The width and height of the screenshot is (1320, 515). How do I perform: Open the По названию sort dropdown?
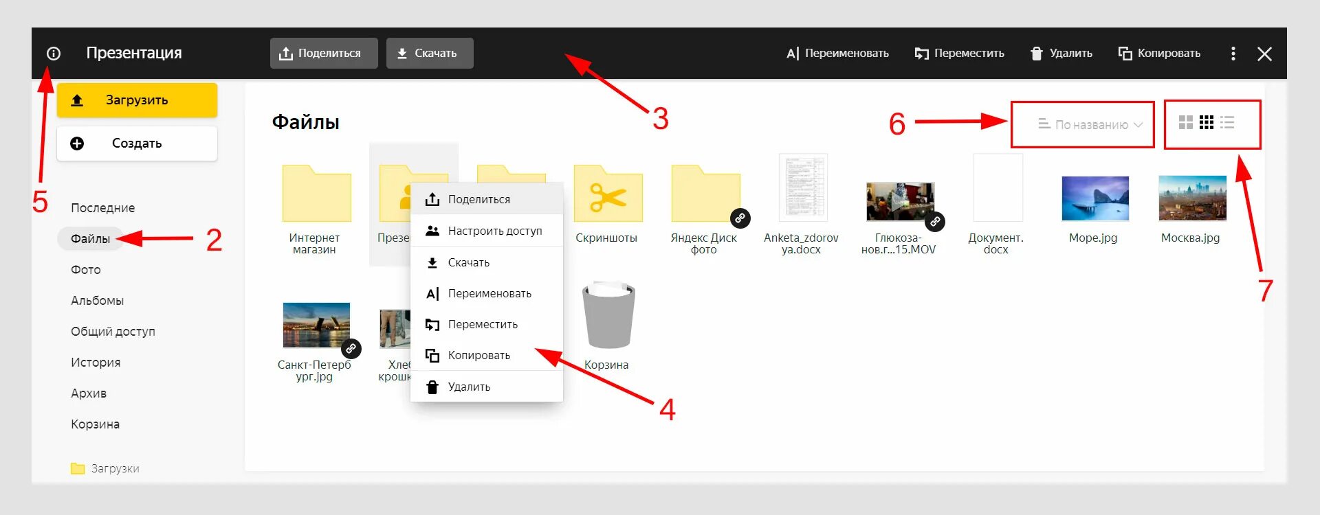pos(1090,124)
